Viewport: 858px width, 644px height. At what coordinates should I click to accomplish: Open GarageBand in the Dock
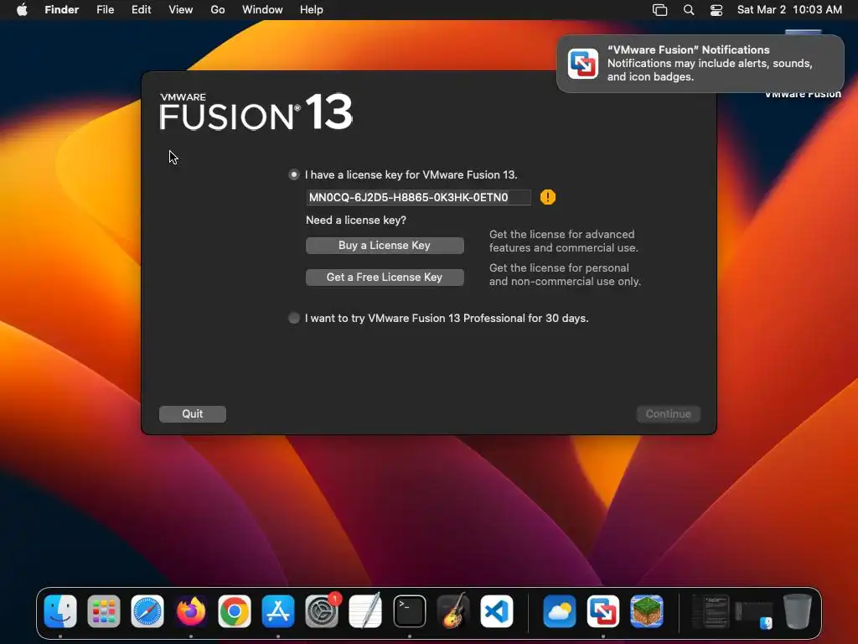pyautogui.click(x=453, y=611)
